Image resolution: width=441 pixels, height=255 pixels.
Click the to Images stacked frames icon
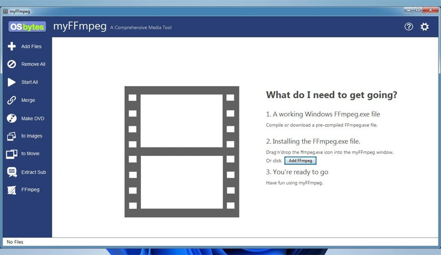[12, 136]
